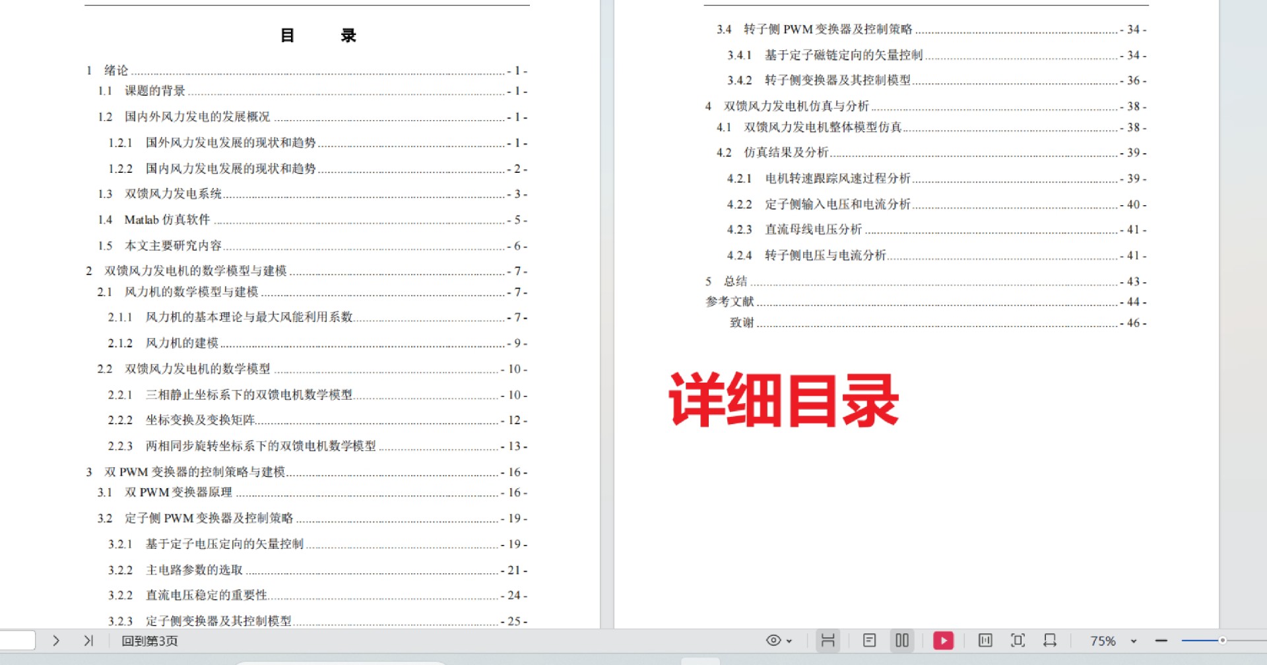
Task: Click the zoom percentage dropdown arrow
Action: click(x=1134, y=641)
